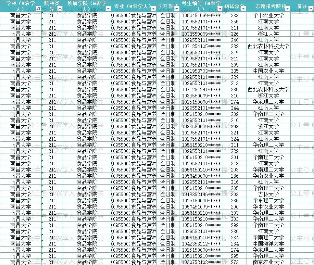Select the score cell 326
The height and width of the screenshot is (265, 314).
click(x=234, y=34)
